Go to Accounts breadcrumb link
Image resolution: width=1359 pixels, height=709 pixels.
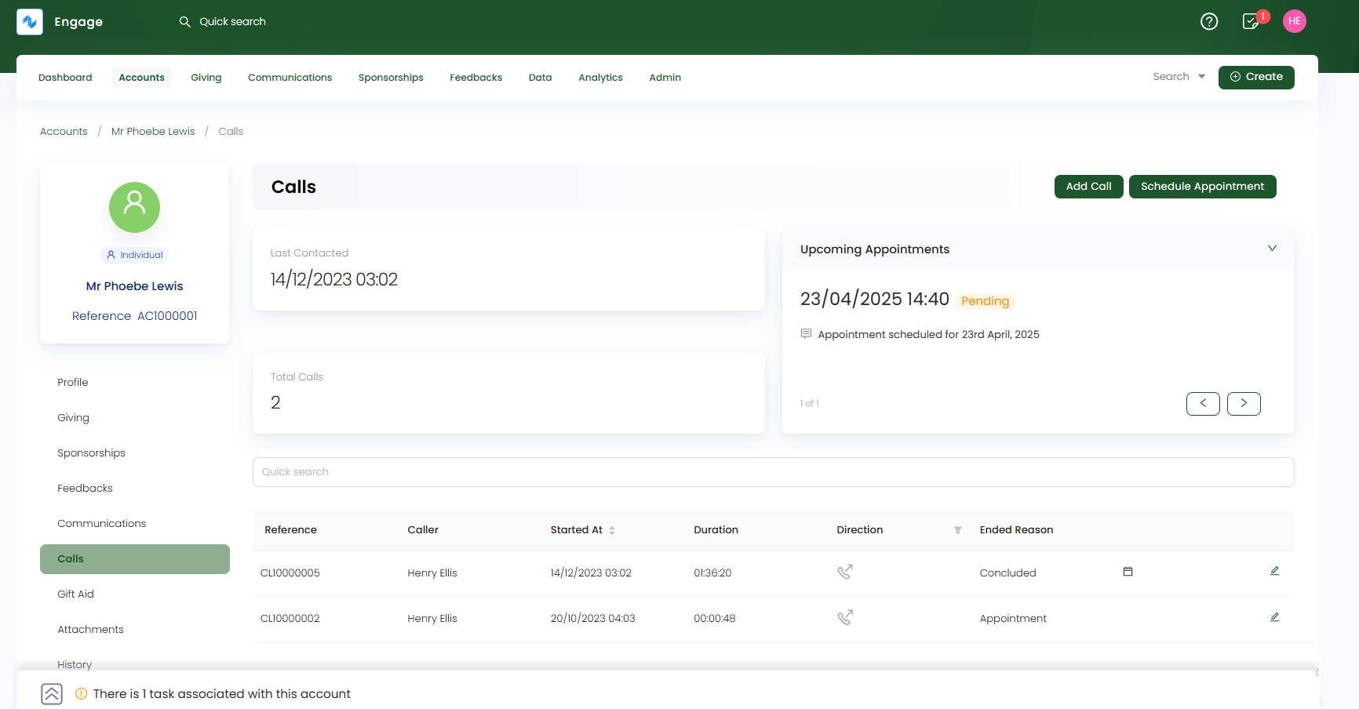click(x=64, y=132)
